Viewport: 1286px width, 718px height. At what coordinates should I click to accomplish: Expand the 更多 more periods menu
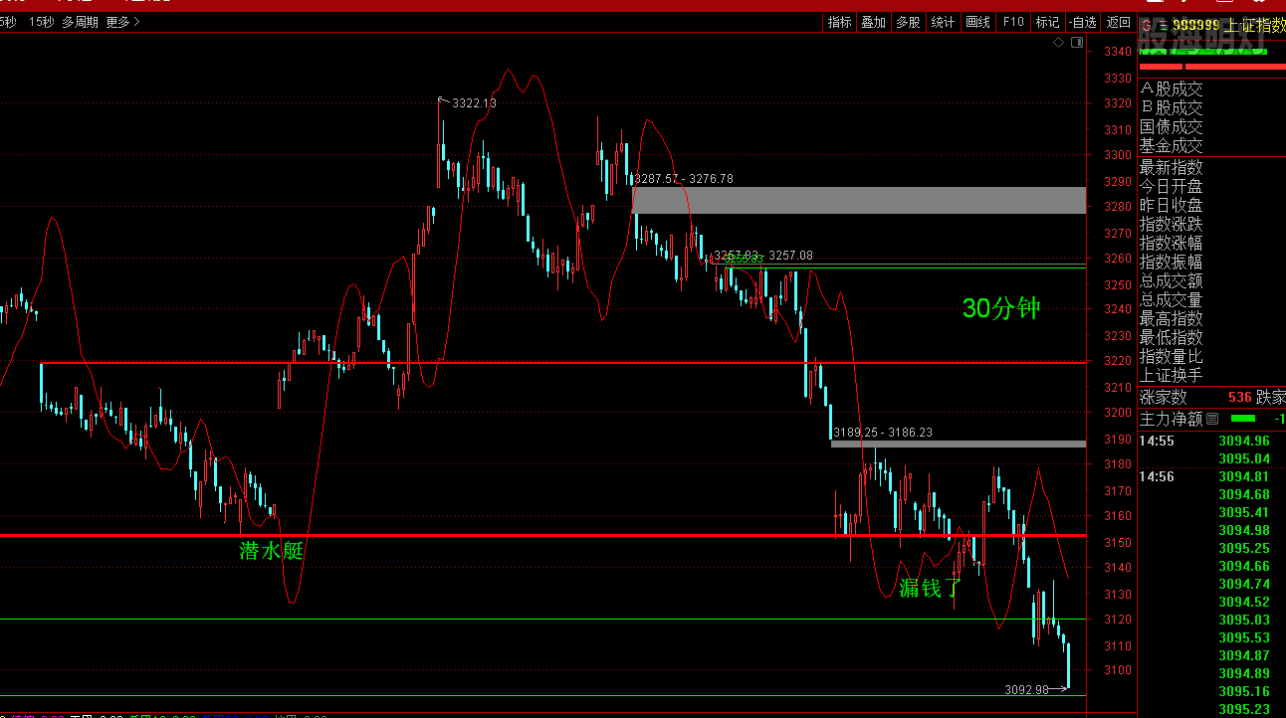pos(122,22)
